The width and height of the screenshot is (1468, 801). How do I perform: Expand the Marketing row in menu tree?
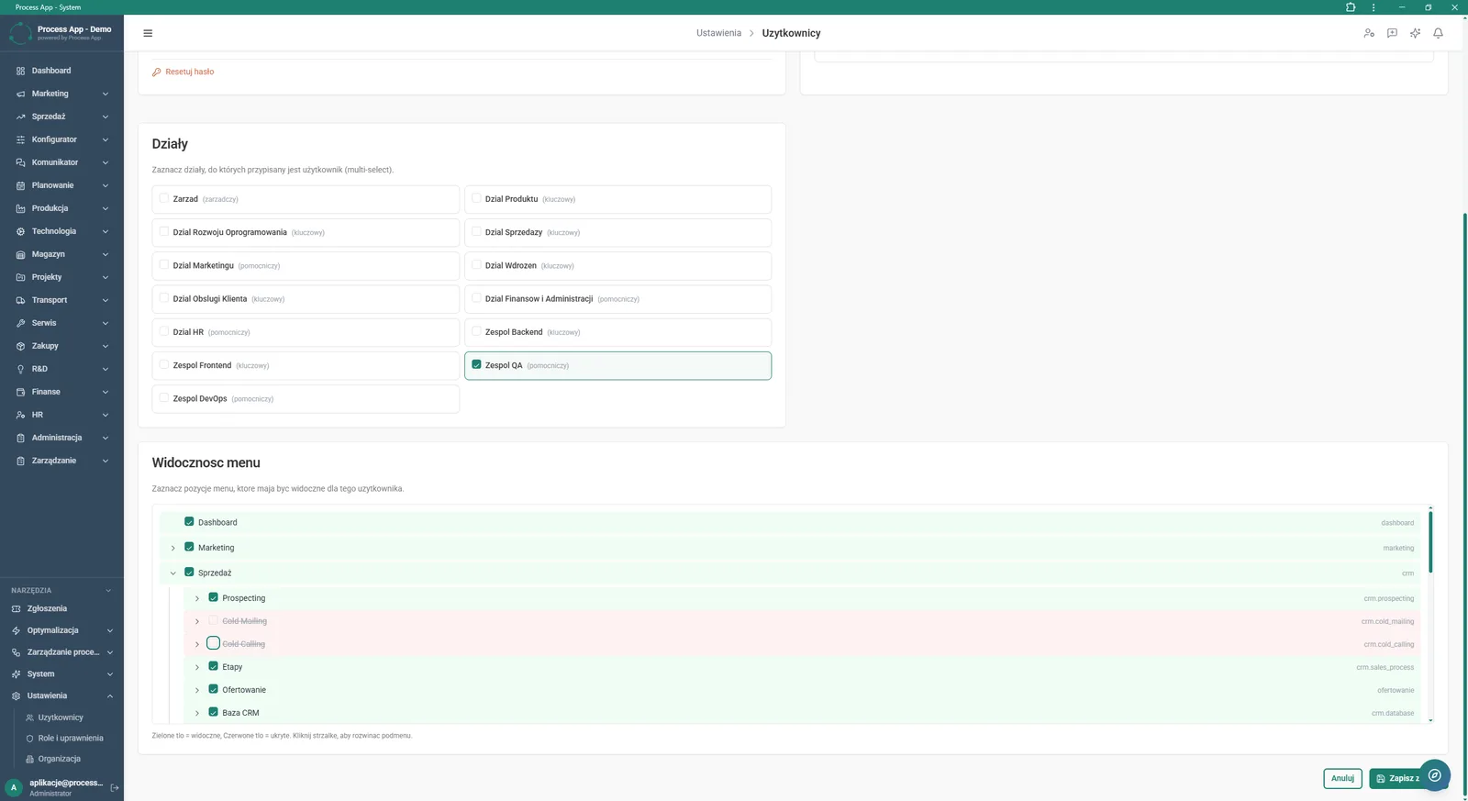pyautogui.click(x=172, y=548)
